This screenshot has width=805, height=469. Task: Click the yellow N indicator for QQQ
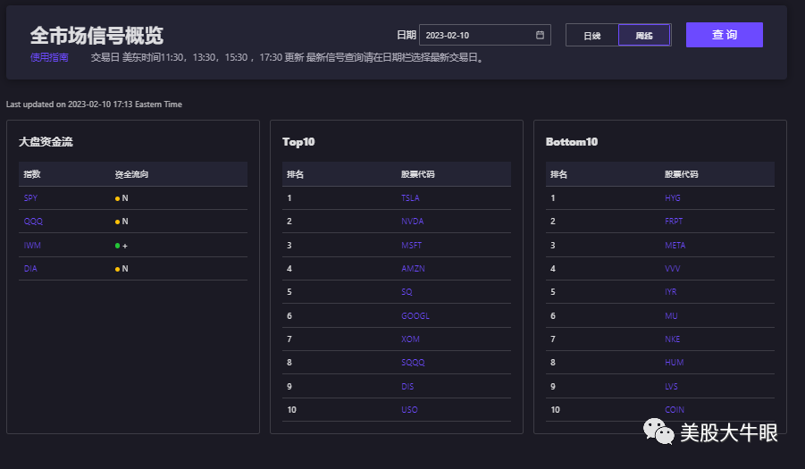[x=122, y=222]
